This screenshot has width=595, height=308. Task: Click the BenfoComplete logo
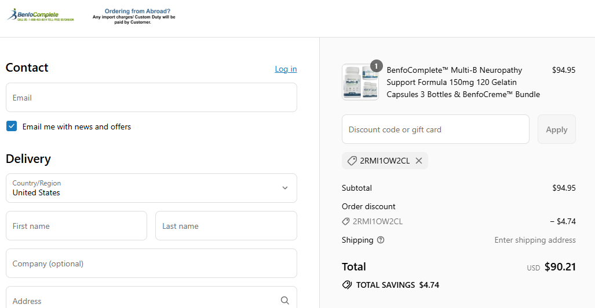point(41,15)
